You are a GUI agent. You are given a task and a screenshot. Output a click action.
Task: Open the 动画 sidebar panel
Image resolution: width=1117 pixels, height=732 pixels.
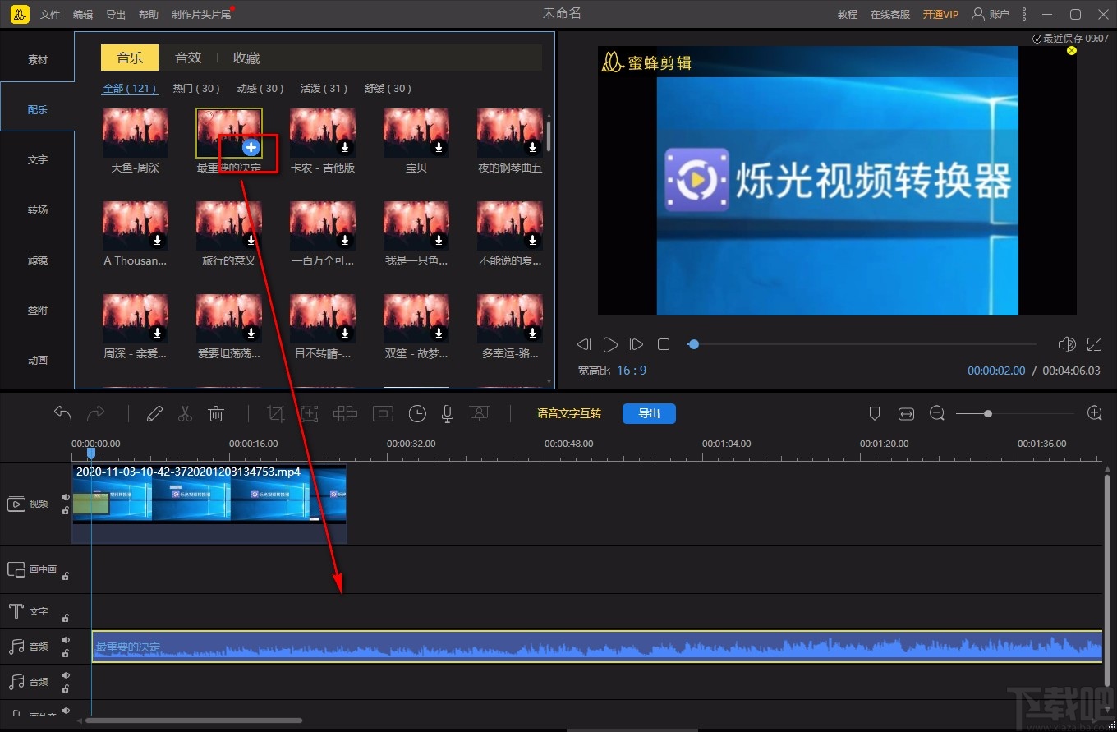[38, 361]
